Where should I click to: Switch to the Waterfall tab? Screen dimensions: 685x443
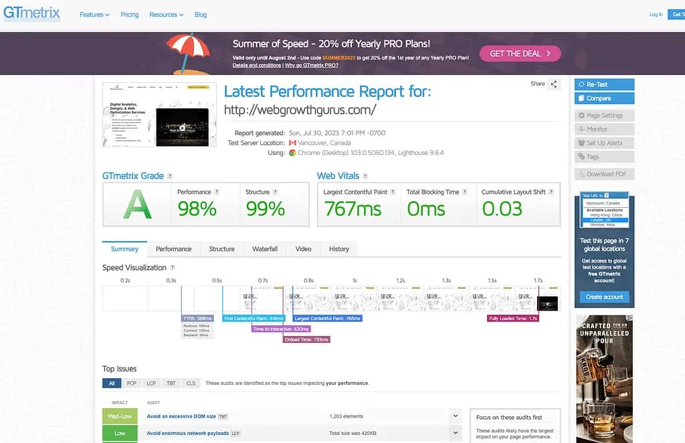pos(265,248)
